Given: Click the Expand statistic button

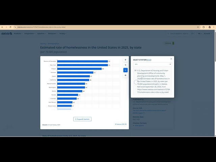Looking at the screenshot, I should click(x=82, y=119).
